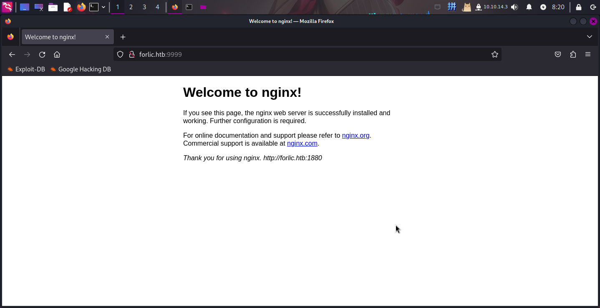Launch the text editor panel icon

tap(67, 7)
